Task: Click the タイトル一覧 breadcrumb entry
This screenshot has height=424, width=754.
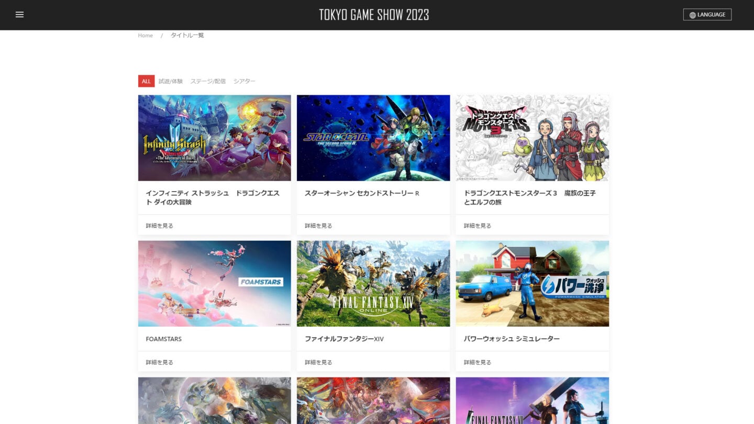Action: click(187, 35)
